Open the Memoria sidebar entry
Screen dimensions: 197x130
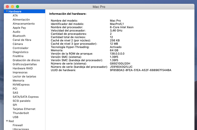(x=18, y=80)
